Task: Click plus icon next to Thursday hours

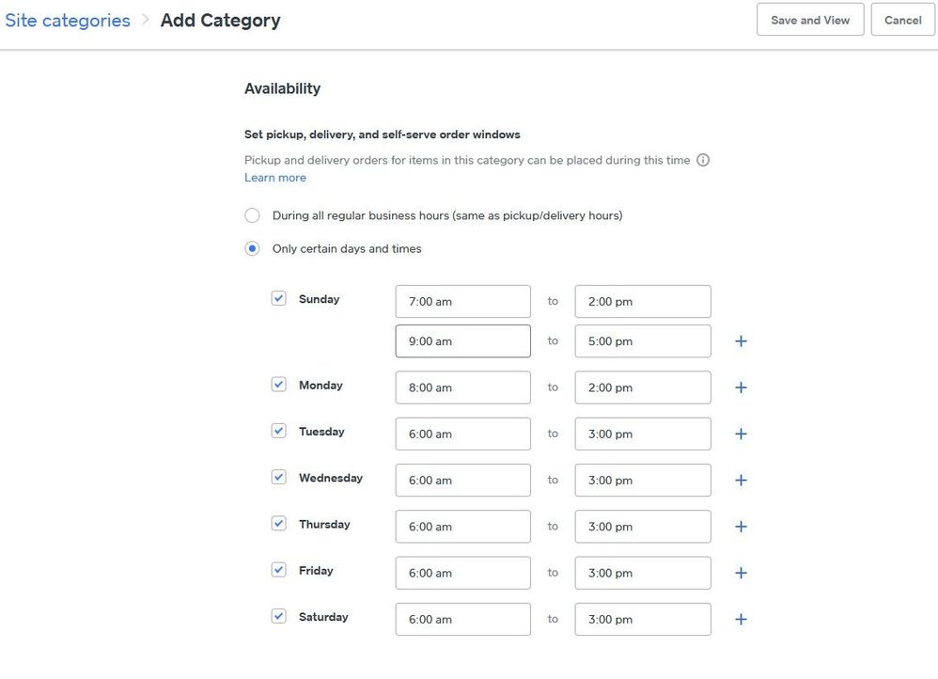Action: click(x=741, y=527)
